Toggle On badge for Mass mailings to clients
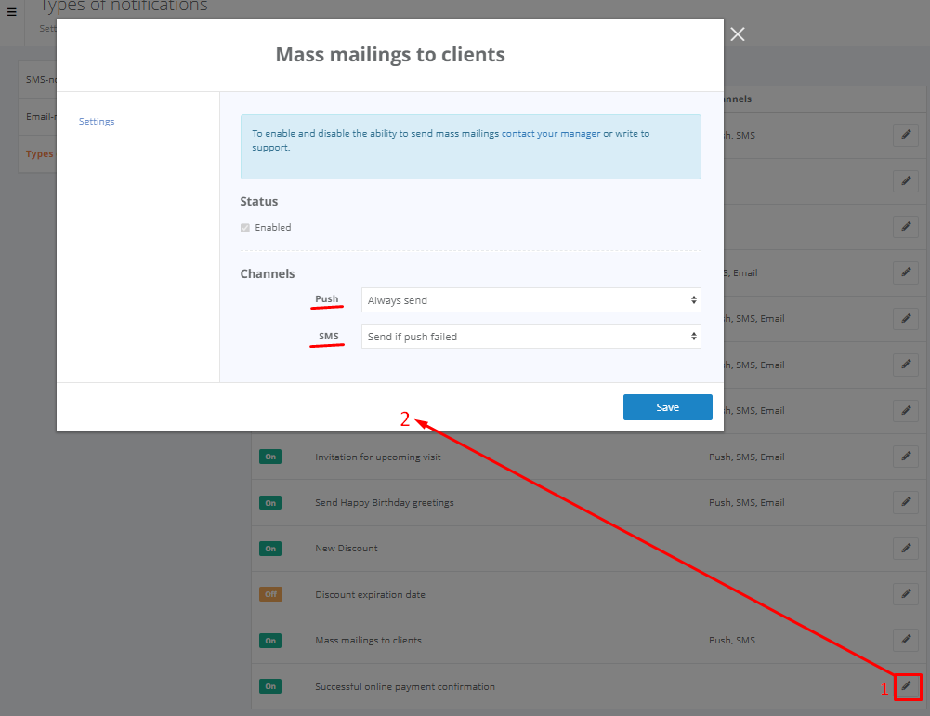 [x=270, y=641]
